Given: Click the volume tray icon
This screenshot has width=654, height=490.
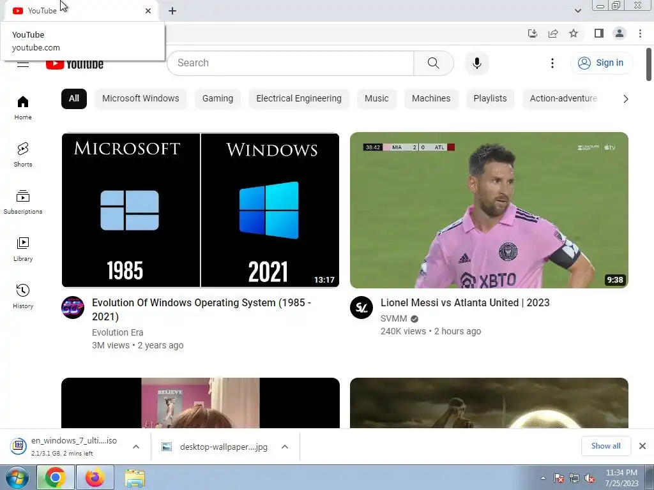Looking at the screenshot, I should pyautogui.click(x=589, y=478).
